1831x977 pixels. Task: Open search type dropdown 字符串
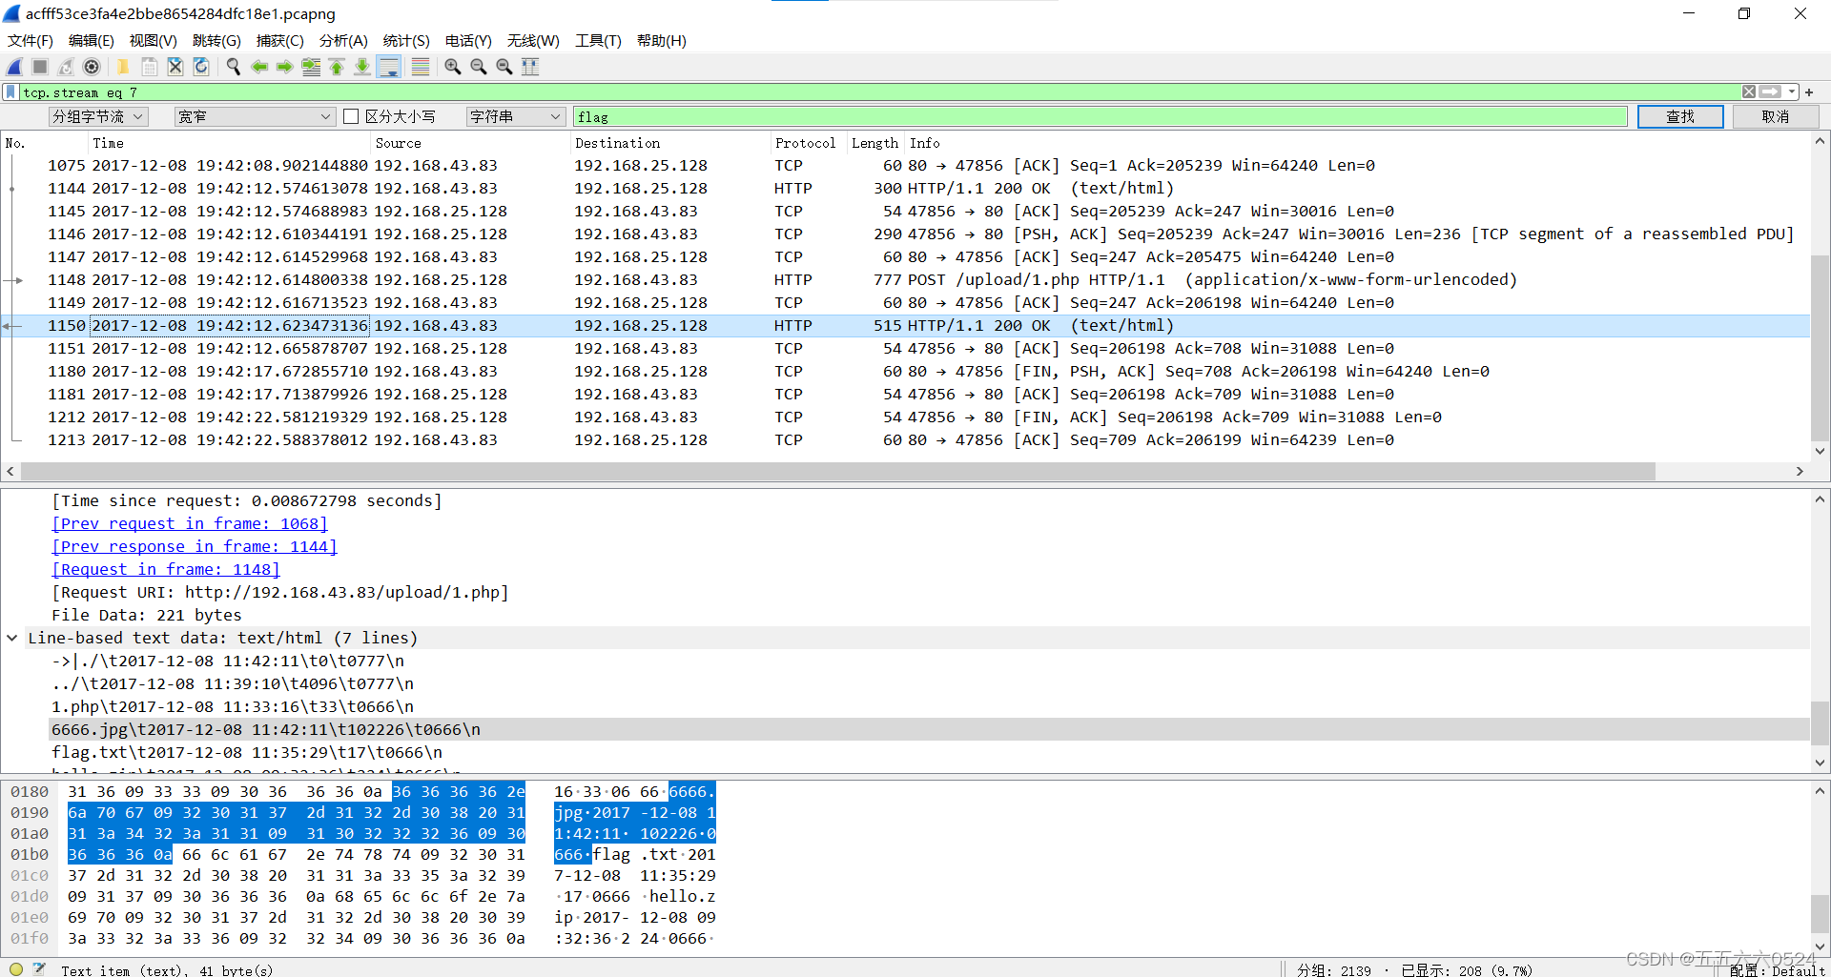point(516,116)
